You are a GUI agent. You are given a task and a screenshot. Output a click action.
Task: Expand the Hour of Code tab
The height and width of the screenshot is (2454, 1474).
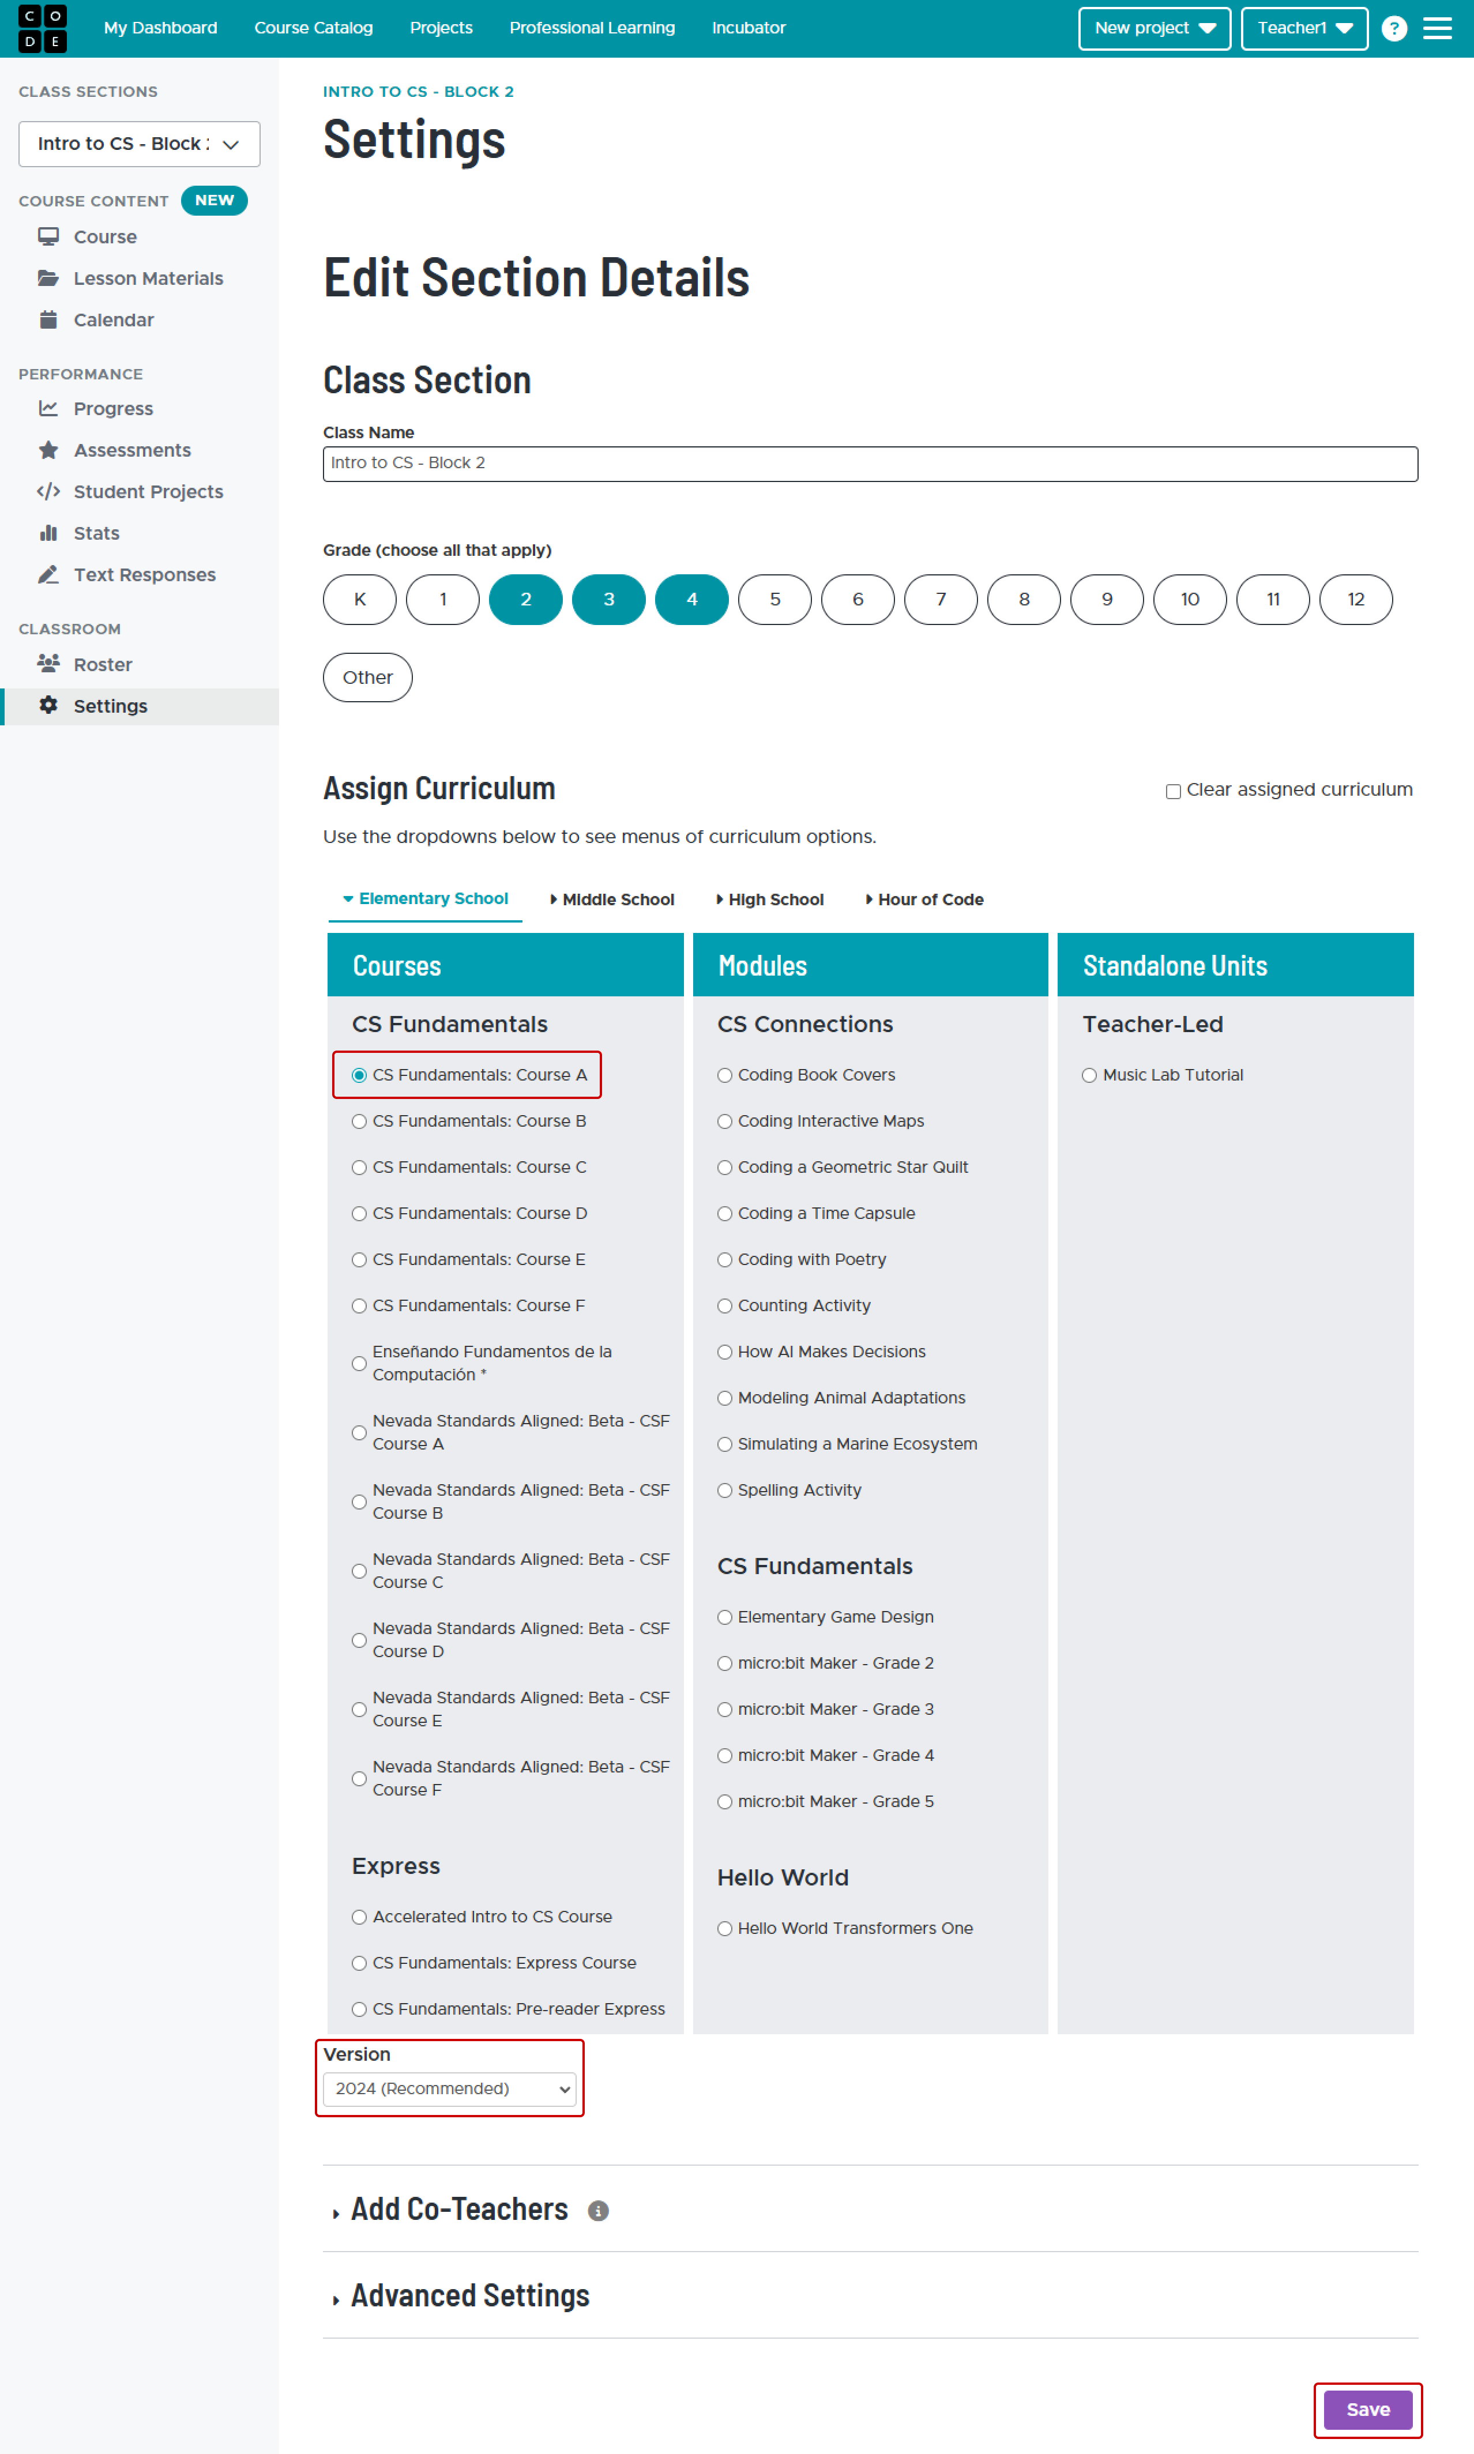924,899
